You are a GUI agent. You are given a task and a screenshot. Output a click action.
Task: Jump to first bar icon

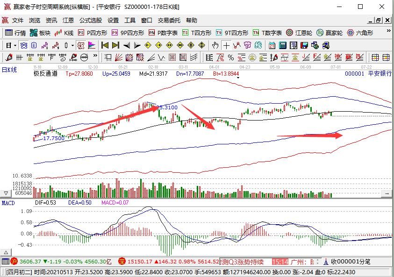click(105, 45)
